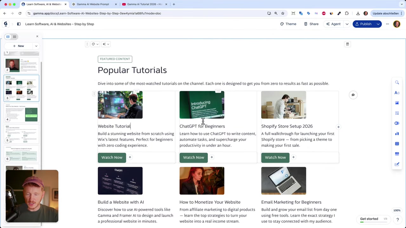Click the card layout icon at top right
Image resolution: width=406 pixels, height=228 pixels.
point(347,44)
